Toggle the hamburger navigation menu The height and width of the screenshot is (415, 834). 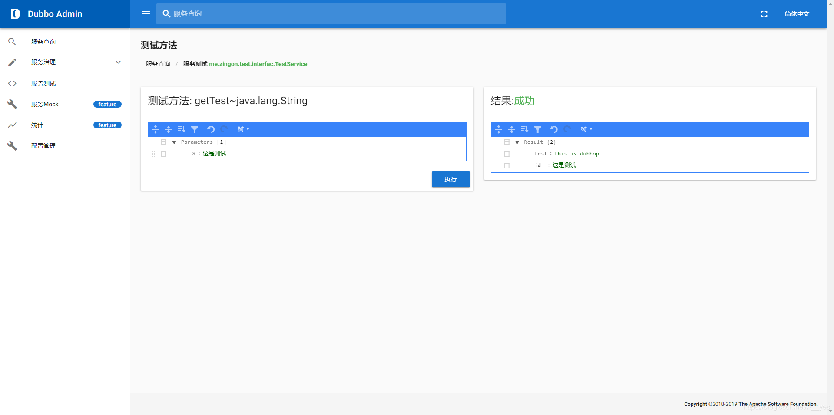point(146,14)
